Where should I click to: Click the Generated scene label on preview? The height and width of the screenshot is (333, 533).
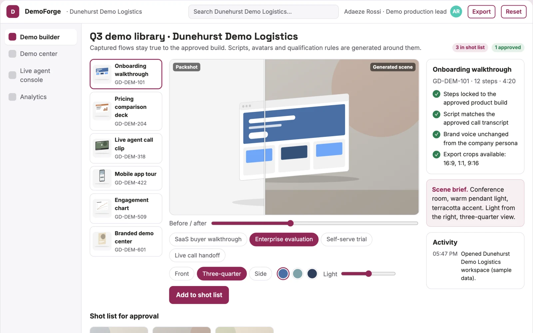[393, 67]
